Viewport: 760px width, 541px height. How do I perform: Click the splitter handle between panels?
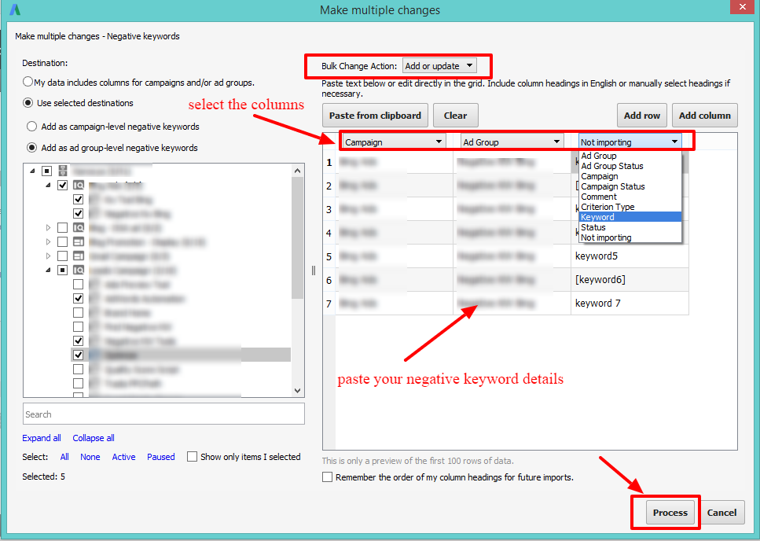pos(313,270)
